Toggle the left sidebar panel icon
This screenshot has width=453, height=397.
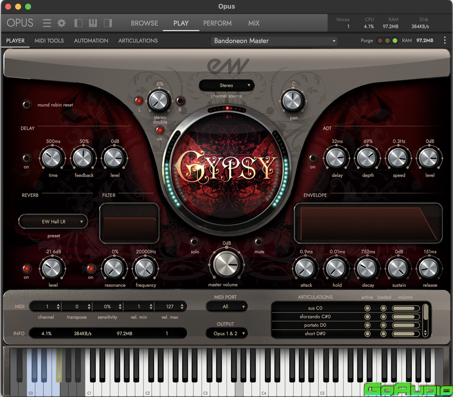pyautogui.click(x=78, y=23)
